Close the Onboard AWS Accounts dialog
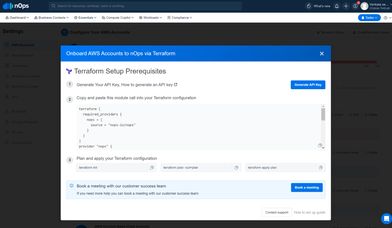 322,54
